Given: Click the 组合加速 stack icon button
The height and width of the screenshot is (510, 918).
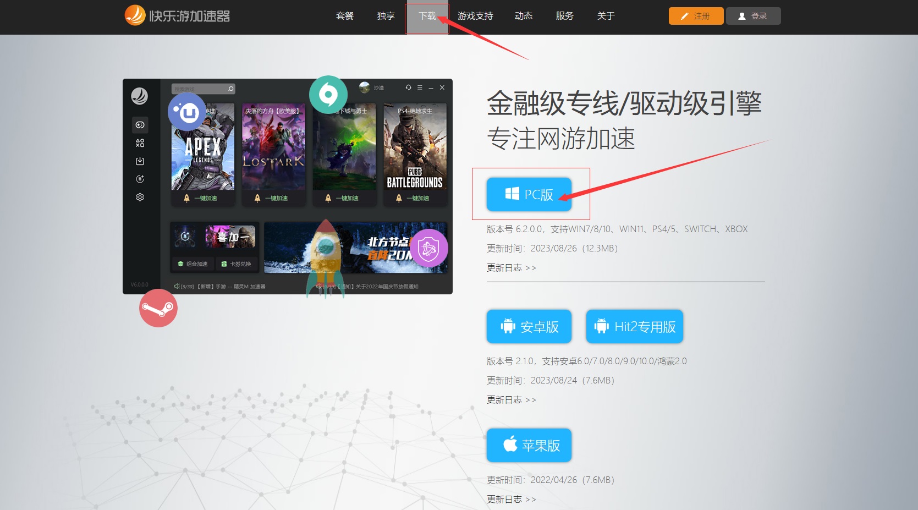Looking at the screenshot, I should click(x=193, y=264).
